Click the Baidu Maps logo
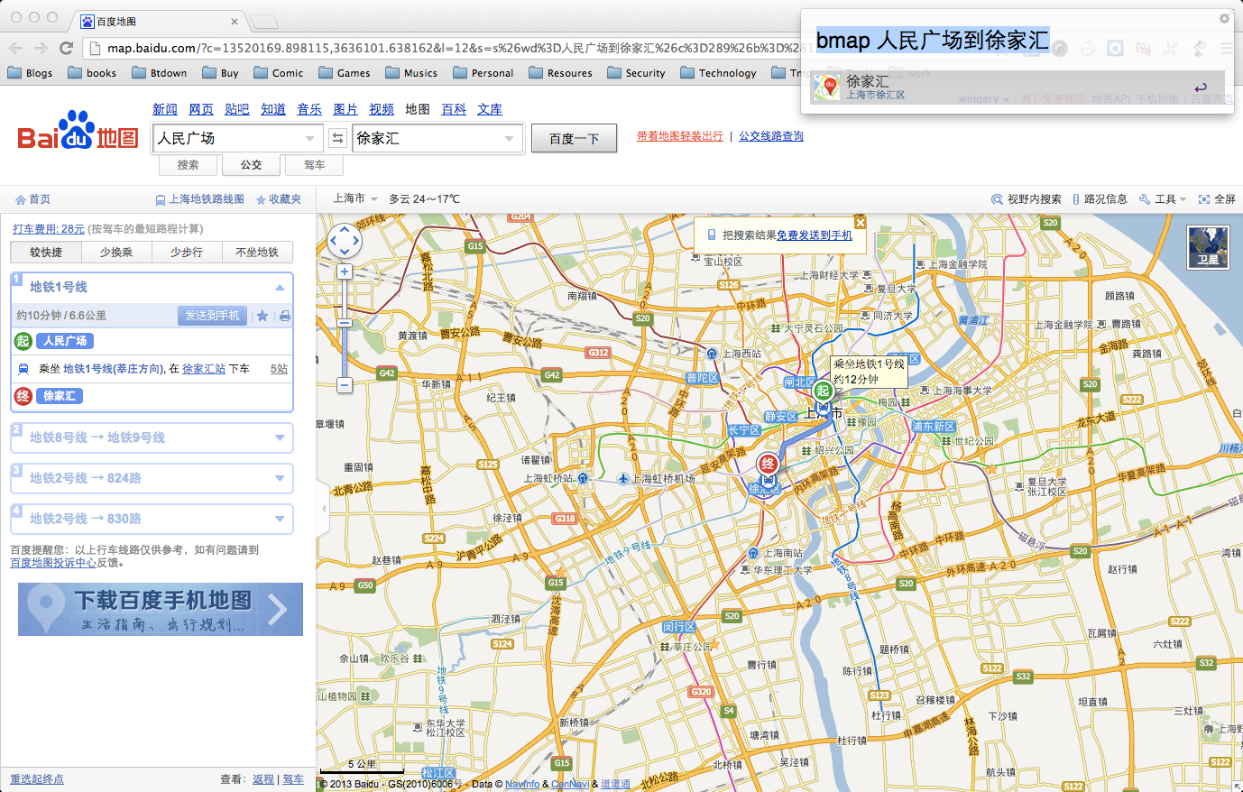 tap(78, 132)
